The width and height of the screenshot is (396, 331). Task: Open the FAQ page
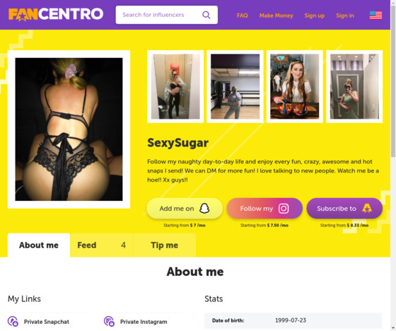[x=242, y=16]
